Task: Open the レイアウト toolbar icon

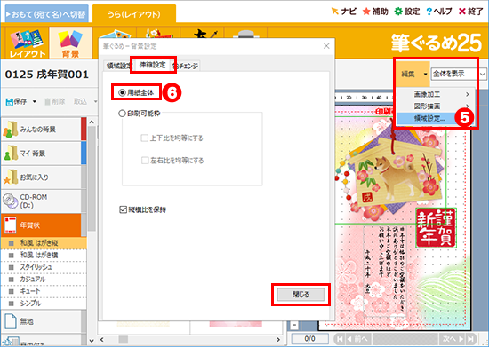Action: point(27,43)
